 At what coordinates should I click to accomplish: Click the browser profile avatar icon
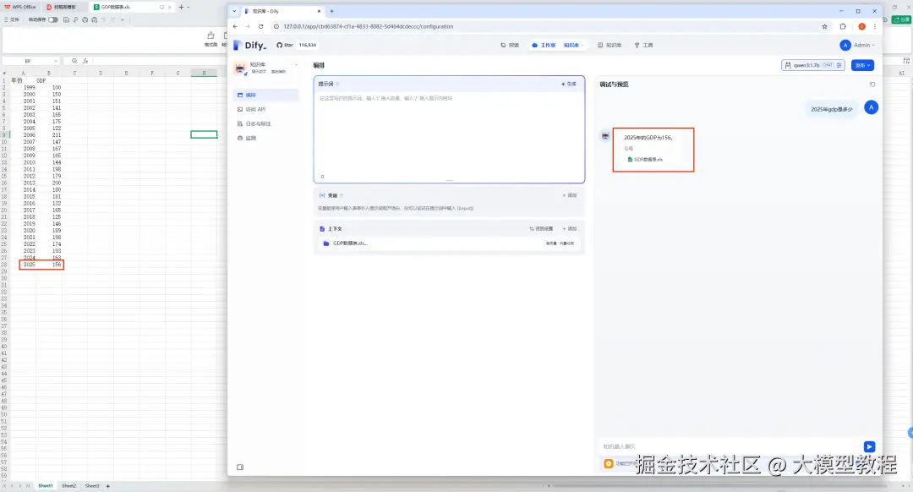pyautogui.click(x=861, y=26)
